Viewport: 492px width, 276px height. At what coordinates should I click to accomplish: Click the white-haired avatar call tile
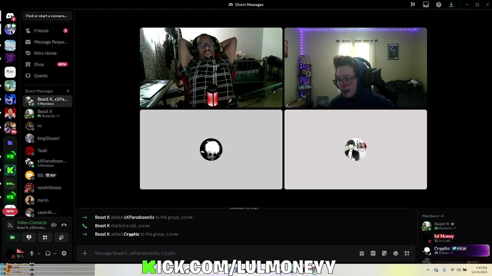coord(211,149)
